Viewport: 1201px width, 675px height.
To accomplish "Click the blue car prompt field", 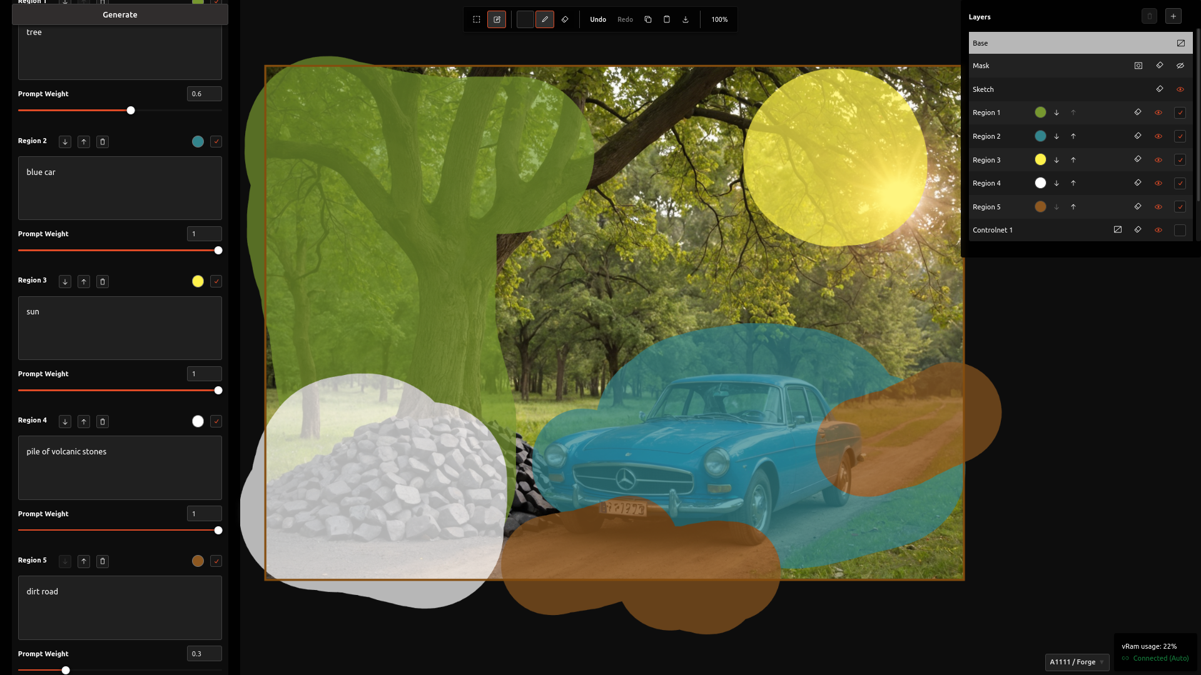I will coord(119,188).
